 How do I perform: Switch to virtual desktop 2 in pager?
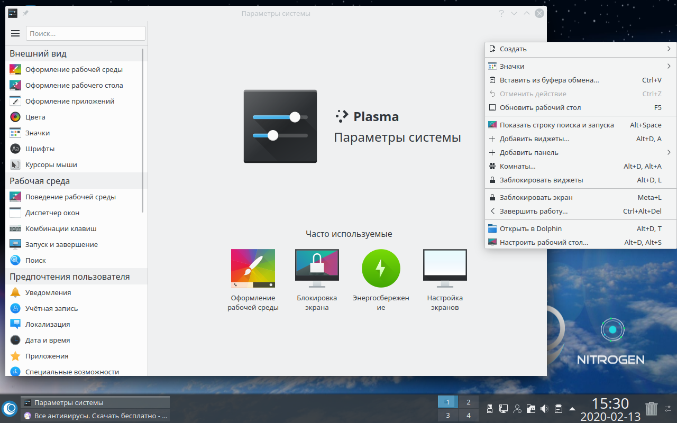tap(468, 402)
